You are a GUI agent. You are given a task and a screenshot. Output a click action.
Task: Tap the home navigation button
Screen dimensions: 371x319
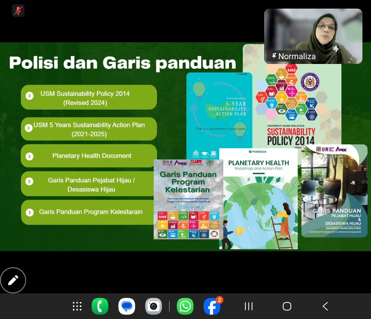[x=287, y=306]
